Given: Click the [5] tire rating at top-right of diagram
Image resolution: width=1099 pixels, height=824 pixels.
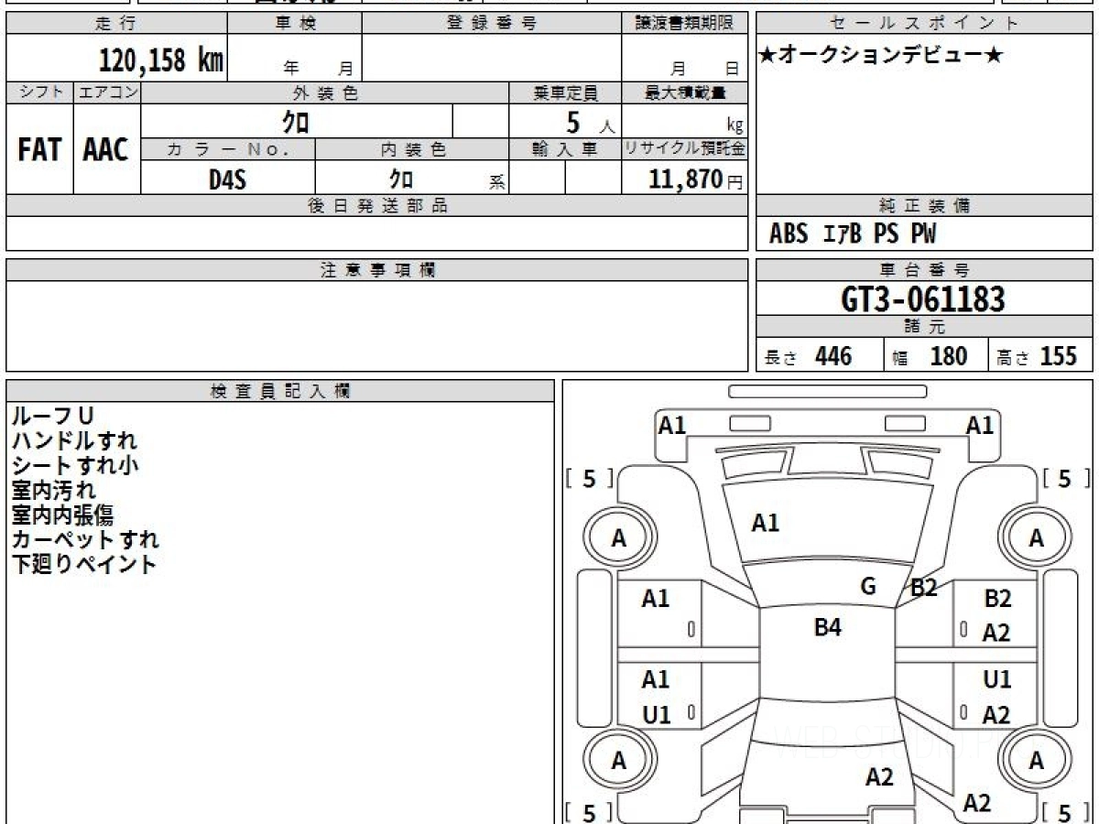Looking at the screenshot, I should (1065, 478).
